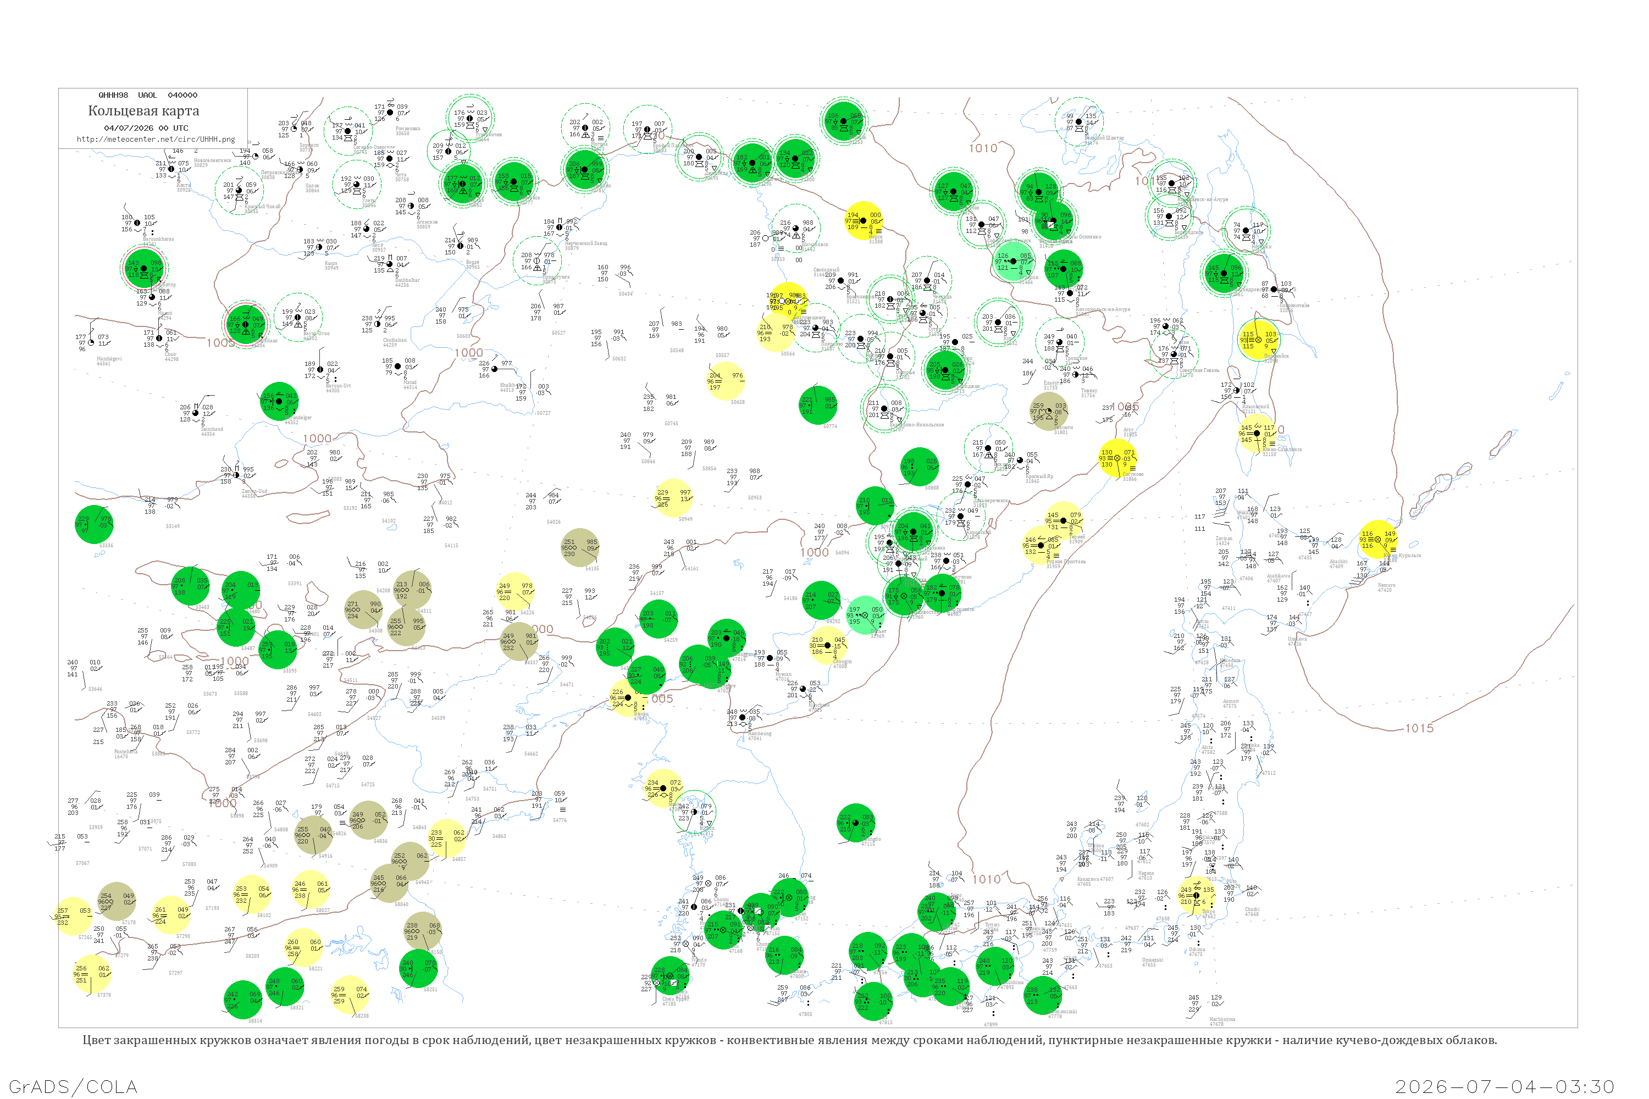
Task: Click the map title "Кольцевая карта"
Action: 143,111
